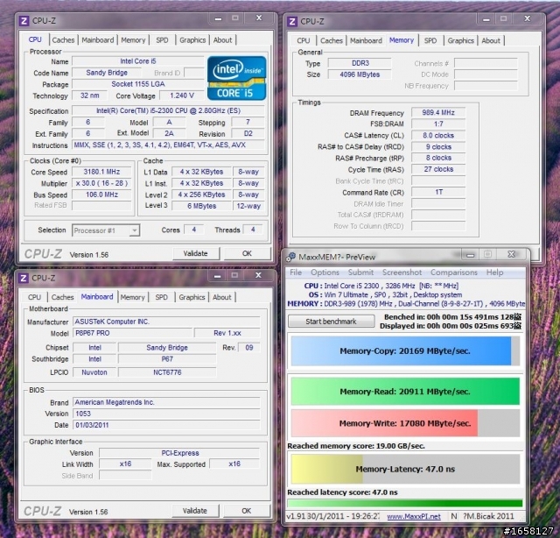
Task: Open the www.MaxxPI.net link
Action: click(414, 517)
